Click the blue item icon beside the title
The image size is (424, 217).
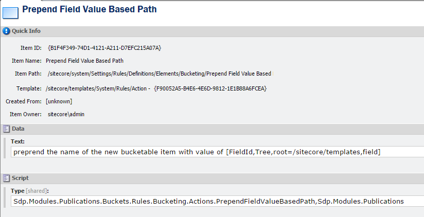coord(10,10)
